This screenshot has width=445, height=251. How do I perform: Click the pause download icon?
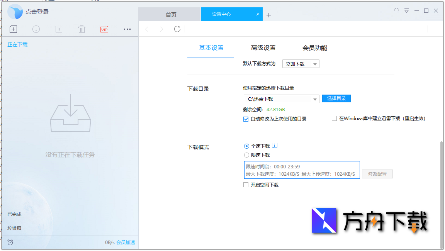[58, 29]
